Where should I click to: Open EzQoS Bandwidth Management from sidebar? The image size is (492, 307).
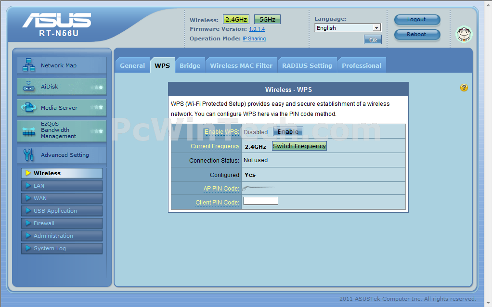point(62,130)
